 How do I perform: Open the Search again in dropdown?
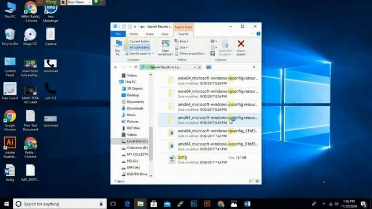pos(139,53)
